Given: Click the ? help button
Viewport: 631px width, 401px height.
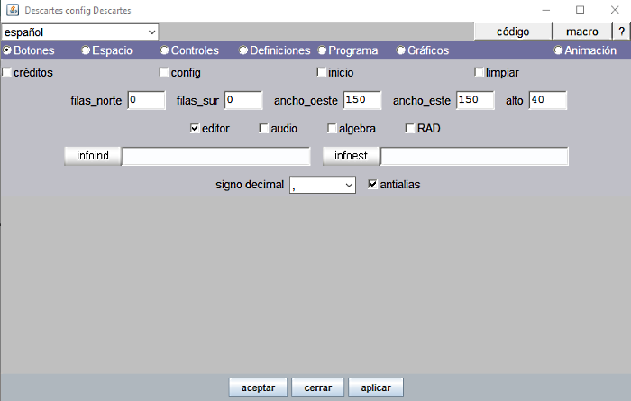Looking at the screenshot, I should tap(621, 32).
